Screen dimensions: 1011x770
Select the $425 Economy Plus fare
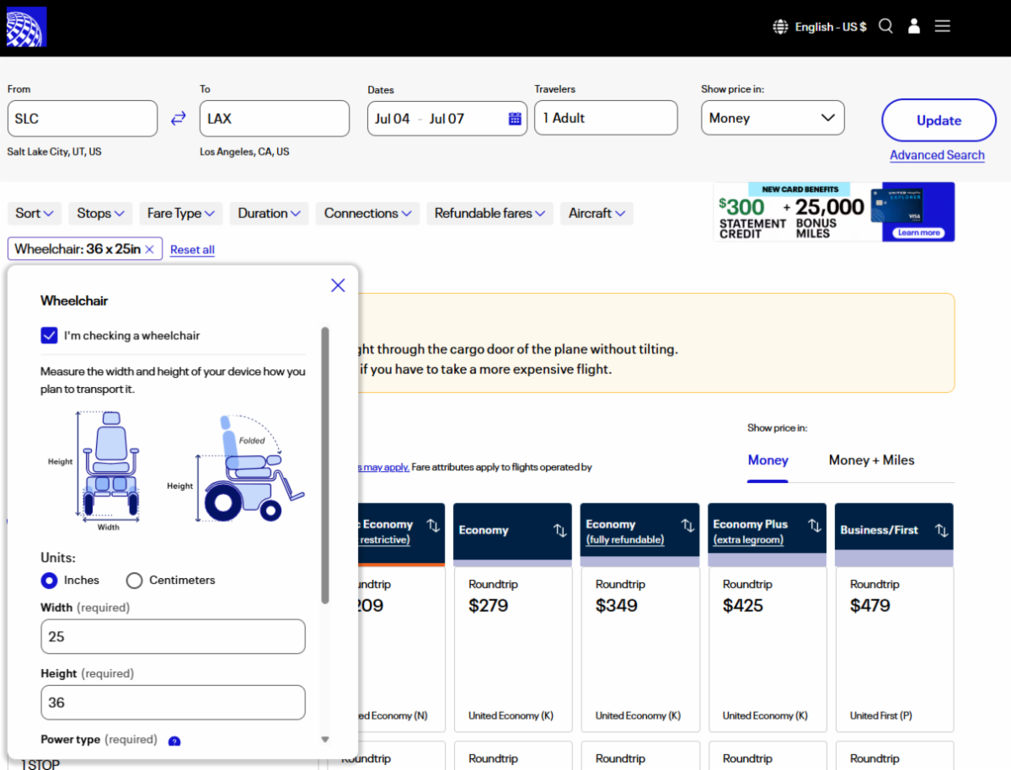click(x=768, y=649)
